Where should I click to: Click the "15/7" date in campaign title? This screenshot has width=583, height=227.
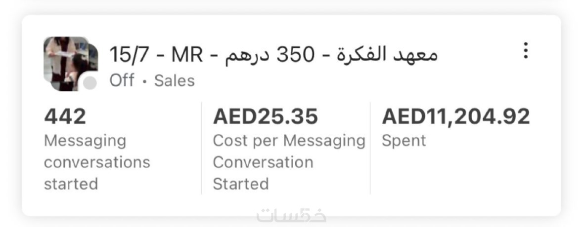click(x=128, y=54)
